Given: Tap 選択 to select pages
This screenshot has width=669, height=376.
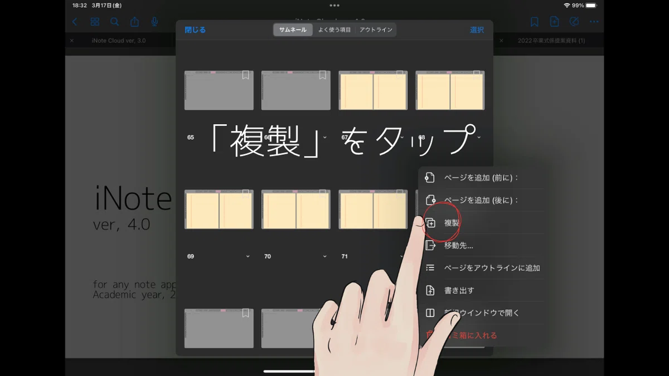Looking at the screenshot, I should pyautogui.click(x=477, y=30).
